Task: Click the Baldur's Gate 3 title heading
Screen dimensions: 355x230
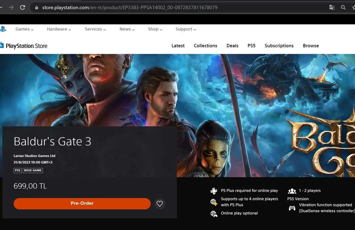Action: (x=52, y=141)
